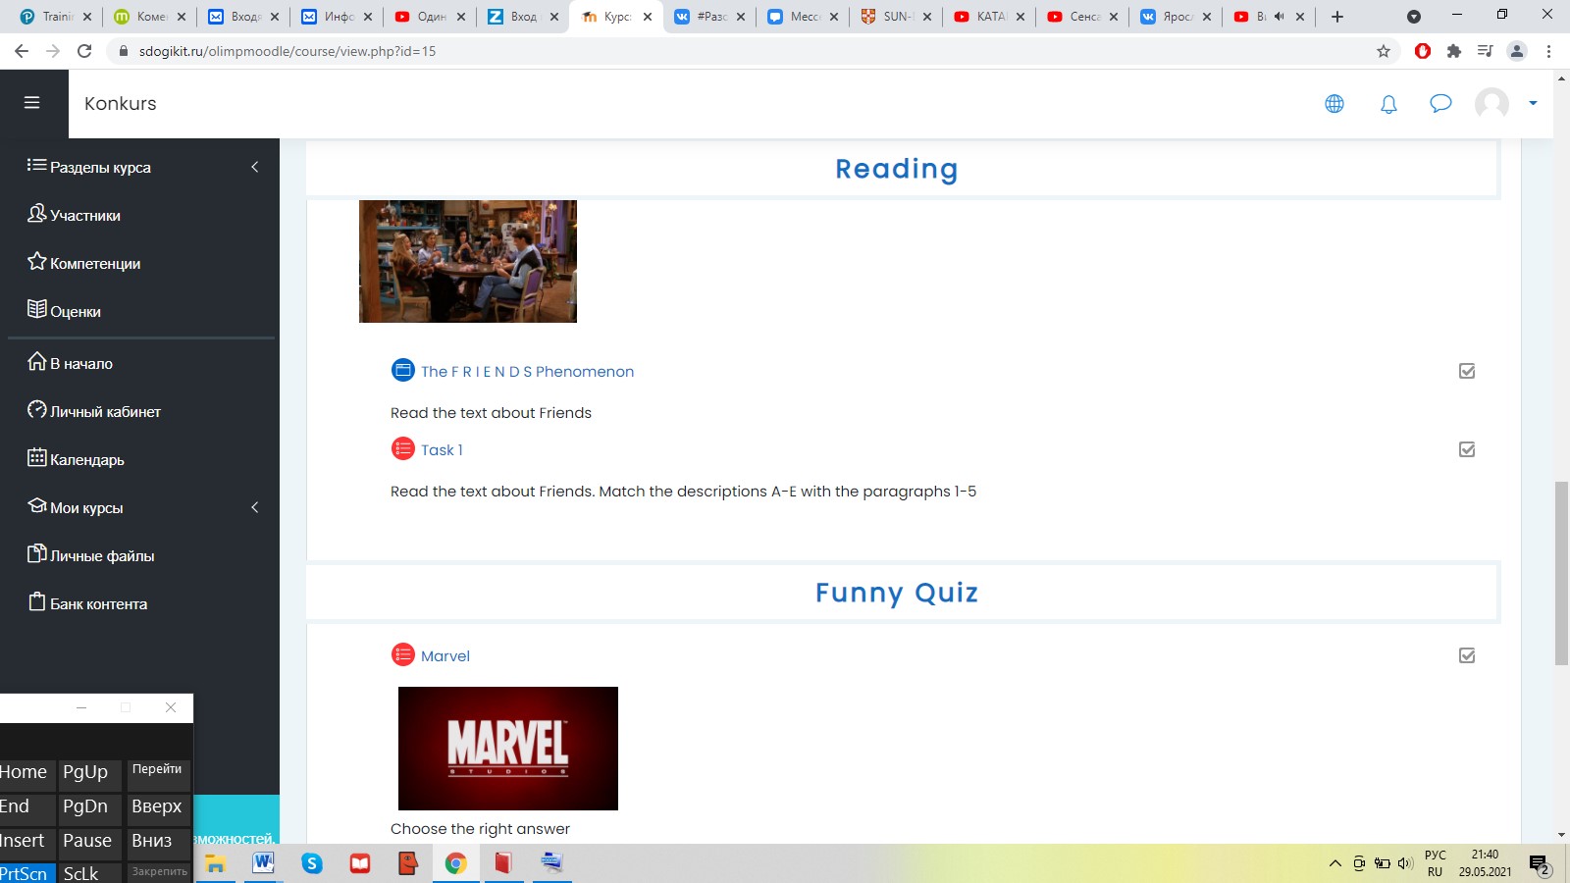
Task: Toggle completion checkbox for Marvel
Action: pos(1467,655)
